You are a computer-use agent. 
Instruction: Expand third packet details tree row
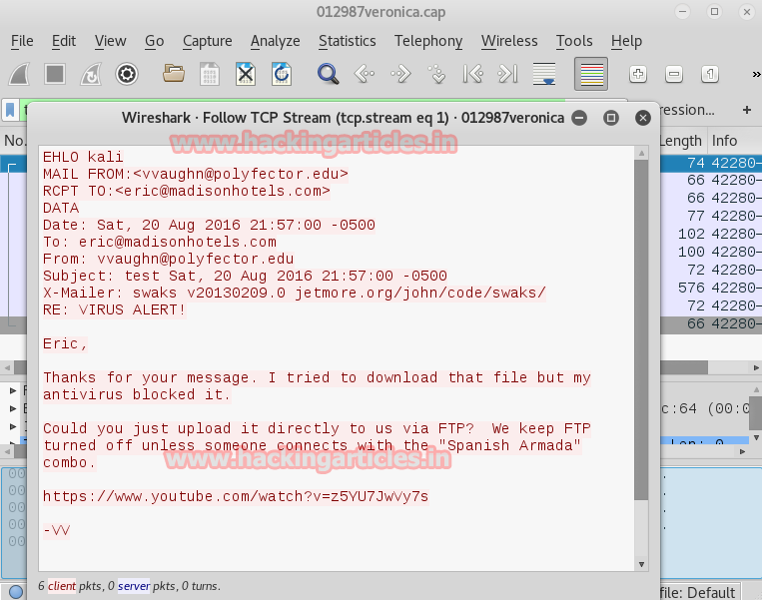click(x=13, y=426)
